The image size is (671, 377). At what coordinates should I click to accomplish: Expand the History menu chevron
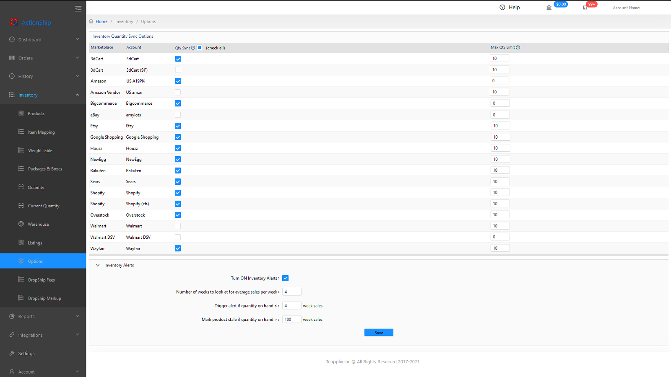click(78, 76)
